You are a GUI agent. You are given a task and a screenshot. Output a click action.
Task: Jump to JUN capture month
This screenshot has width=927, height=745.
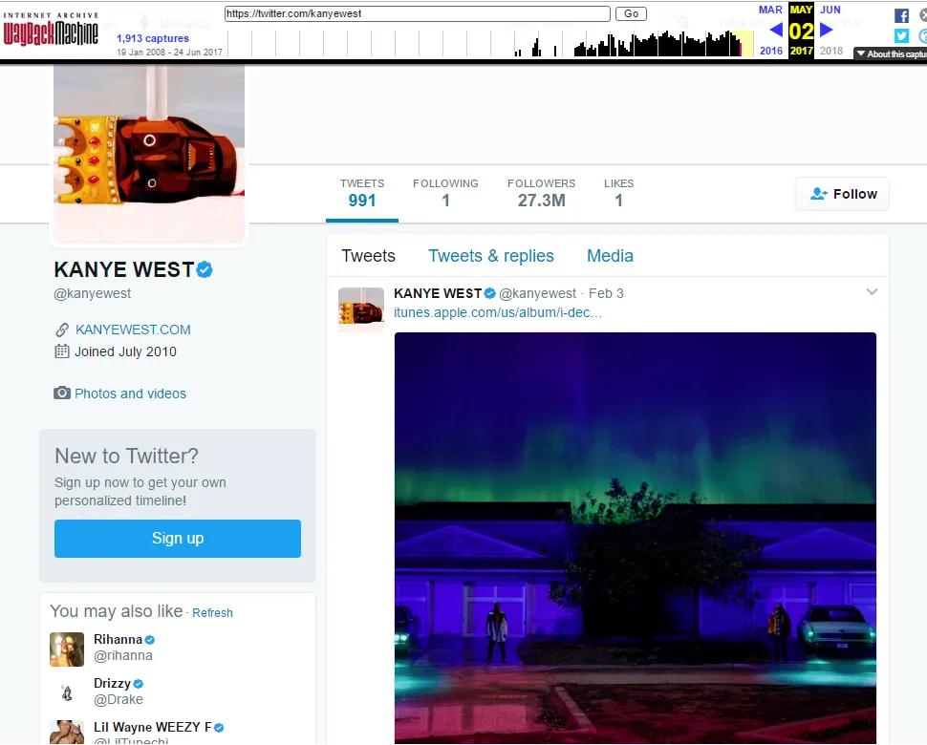coord(830,10)
